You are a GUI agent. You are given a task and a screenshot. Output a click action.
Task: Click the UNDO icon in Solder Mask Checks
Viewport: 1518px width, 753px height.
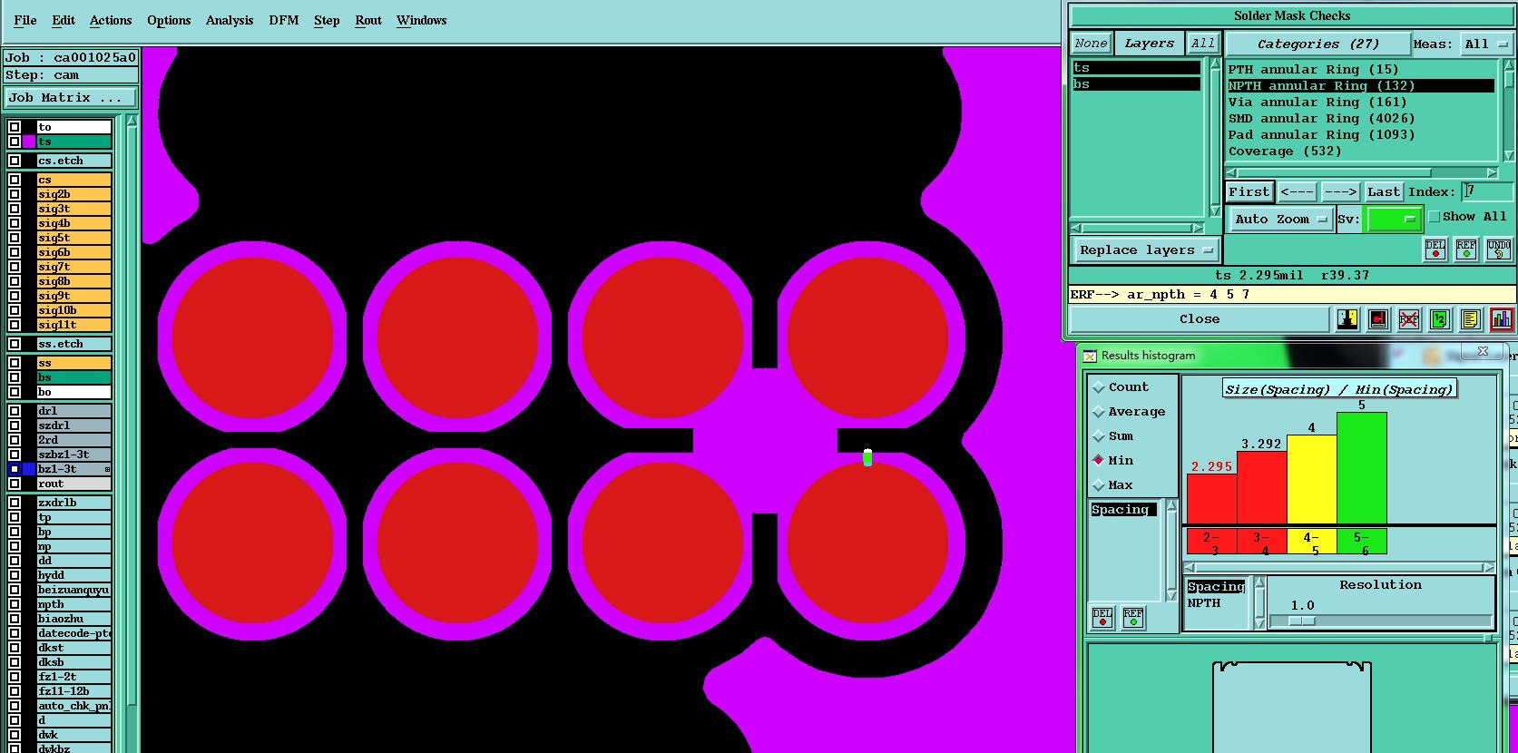1499,249
